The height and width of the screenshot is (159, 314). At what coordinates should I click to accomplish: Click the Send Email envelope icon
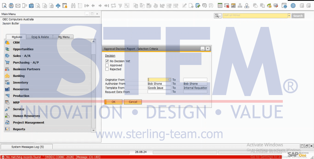pos(18,5)
